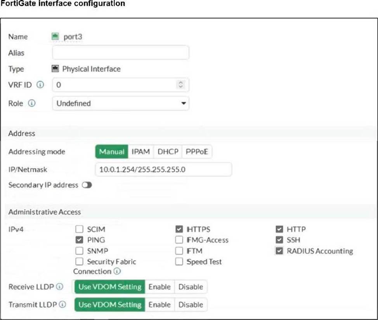Click the Transmit LLDP info icon

(x=62, y=305)
